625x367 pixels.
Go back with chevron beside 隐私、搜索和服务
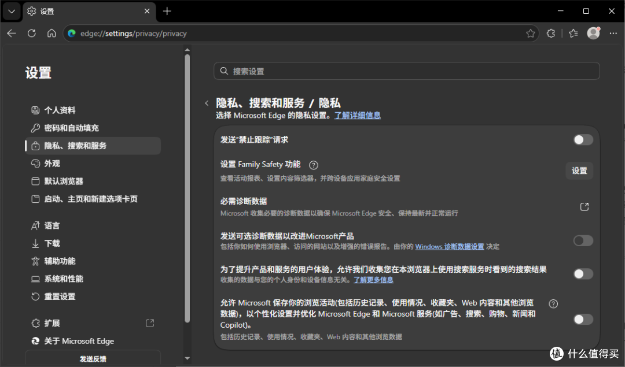[x=207, y=103]
